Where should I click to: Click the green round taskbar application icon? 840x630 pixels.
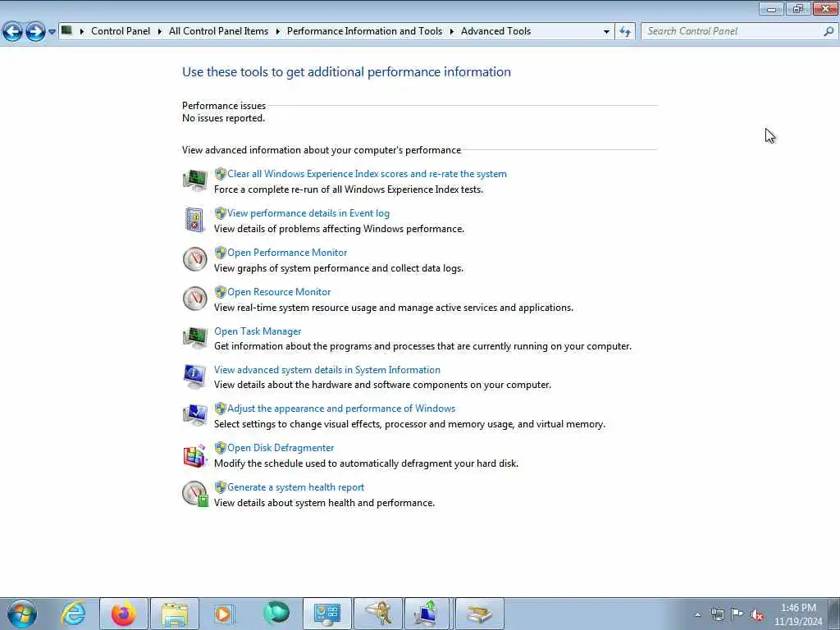[276, 614]
